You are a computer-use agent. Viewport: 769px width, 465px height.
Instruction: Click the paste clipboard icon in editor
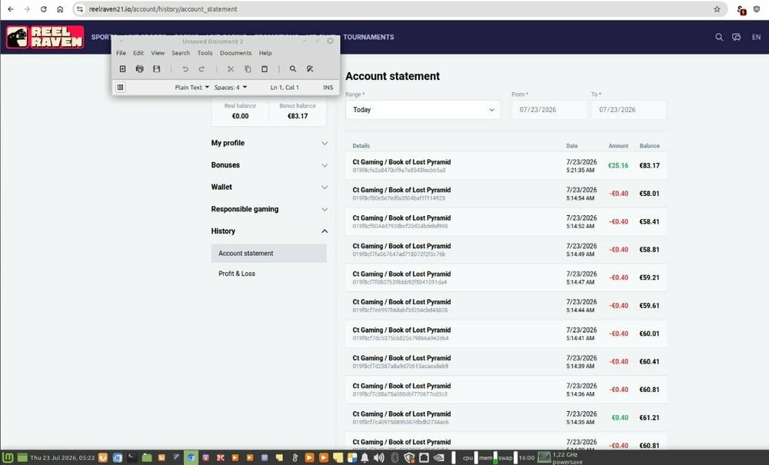click(265, 69)
